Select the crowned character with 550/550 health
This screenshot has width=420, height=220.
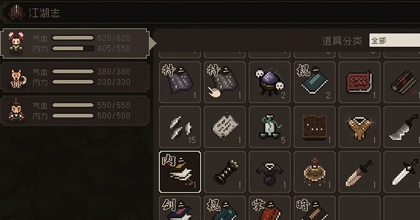[75, 111]
